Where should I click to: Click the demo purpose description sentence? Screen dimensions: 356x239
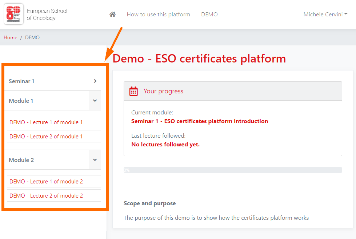coord(216,218)
